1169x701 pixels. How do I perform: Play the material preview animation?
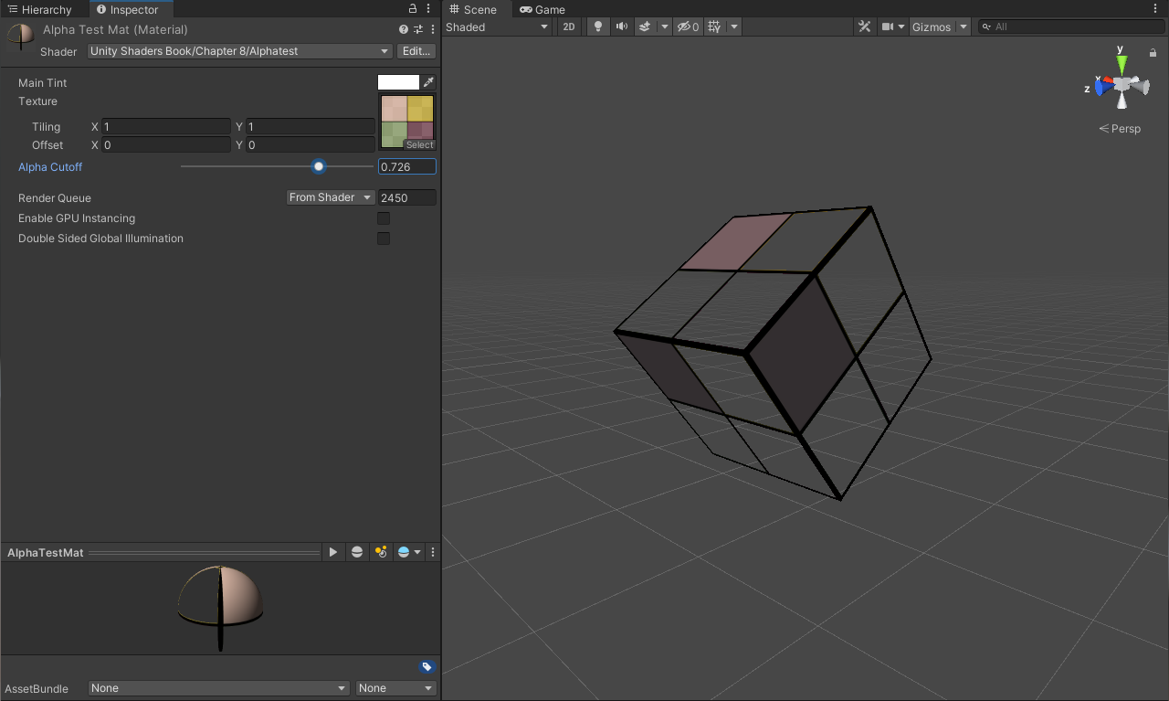coord(333,553)
